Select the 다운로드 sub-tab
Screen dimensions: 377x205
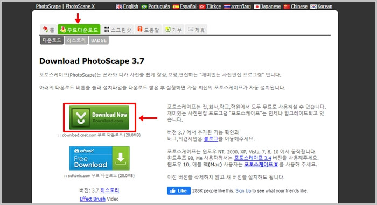click(52, 40)
